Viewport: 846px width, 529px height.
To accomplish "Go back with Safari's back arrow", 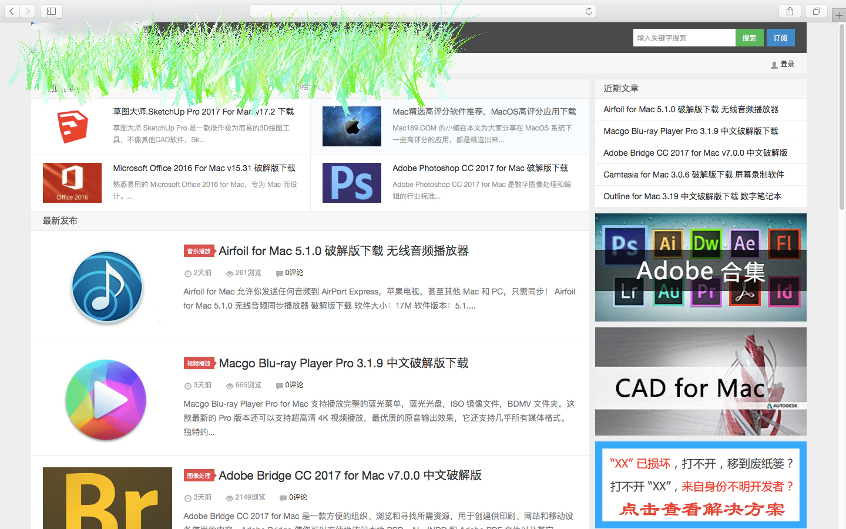I will (12, 11).
